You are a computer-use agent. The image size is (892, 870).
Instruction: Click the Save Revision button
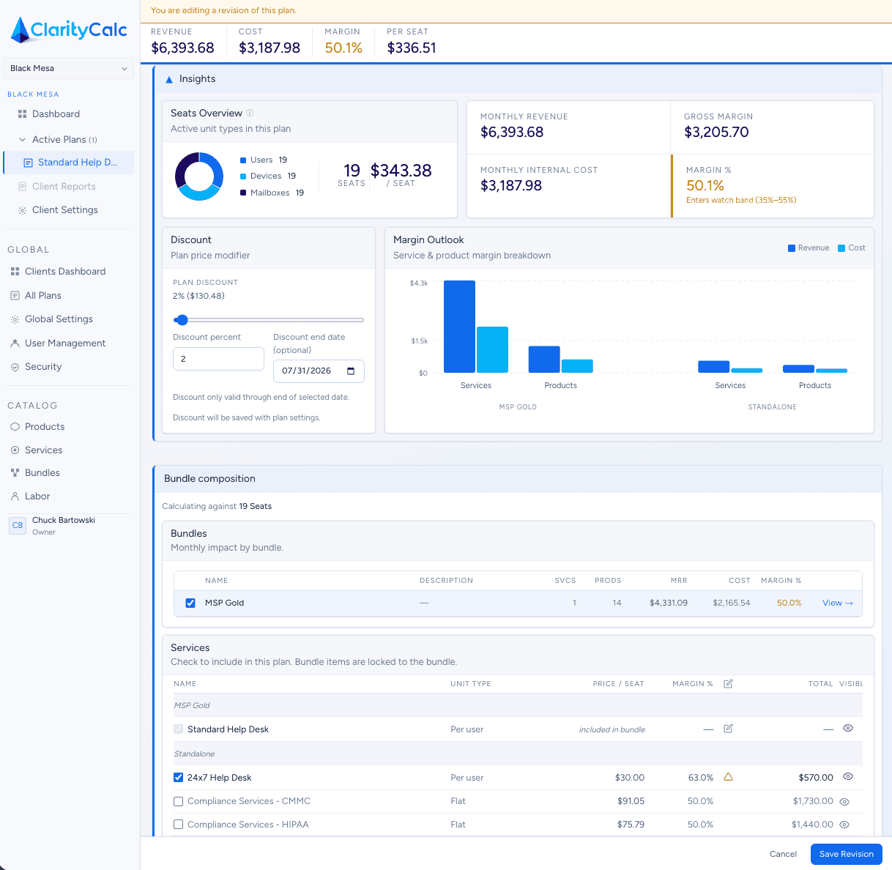(x=846, y=854)
